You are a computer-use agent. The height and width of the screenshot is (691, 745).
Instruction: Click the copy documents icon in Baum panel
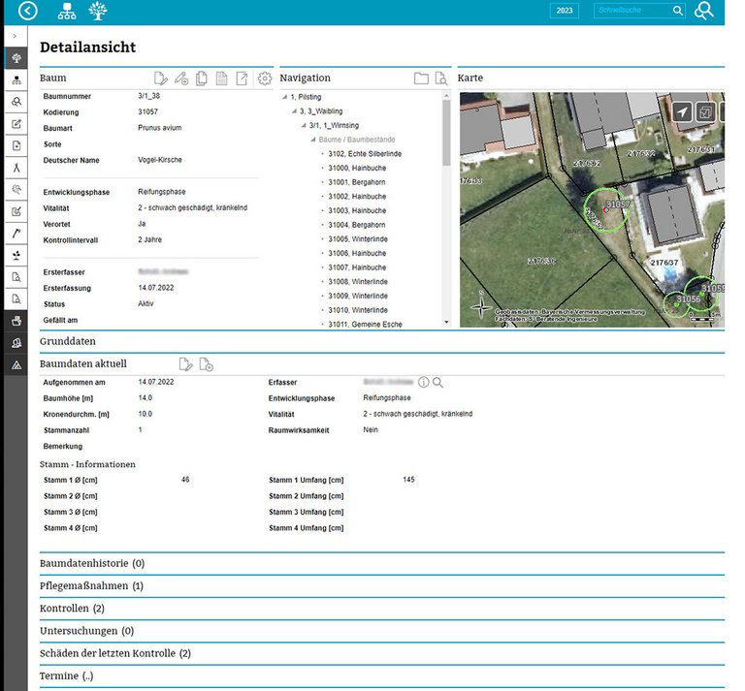pos(202,78)
